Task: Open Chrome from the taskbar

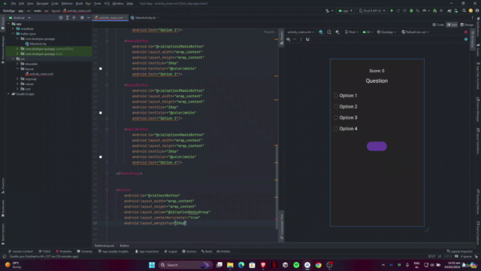Action: click(319, 265)
